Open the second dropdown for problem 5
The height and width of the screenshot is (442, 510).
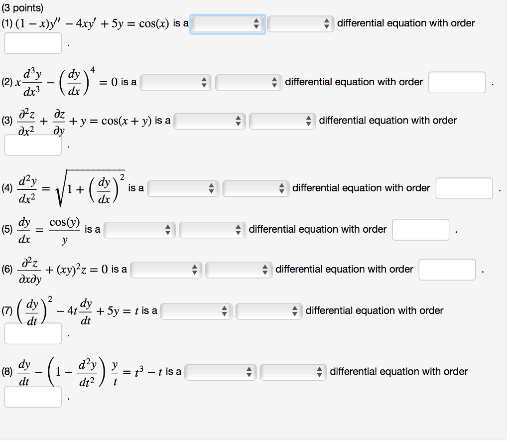pos(212,229)
